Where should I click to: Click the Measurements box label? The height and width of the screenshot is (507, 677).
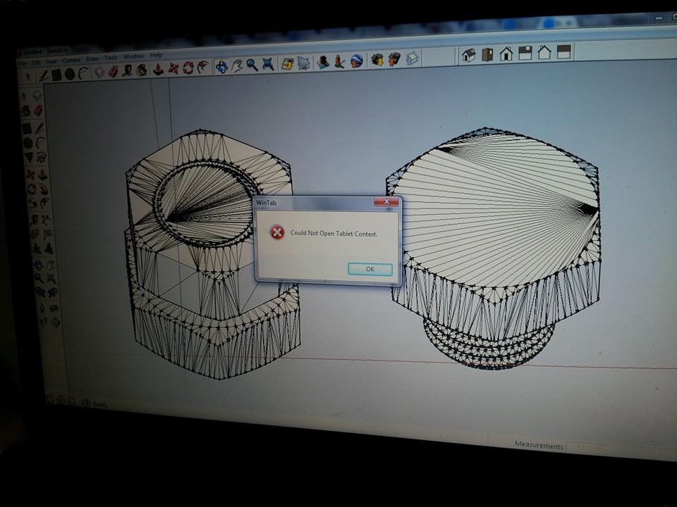[539, 445]
